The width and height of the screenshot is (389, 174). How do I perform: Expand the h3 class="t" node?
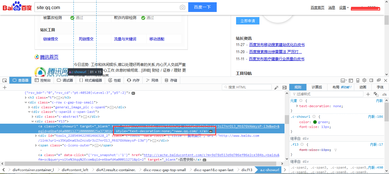(26, 98)
